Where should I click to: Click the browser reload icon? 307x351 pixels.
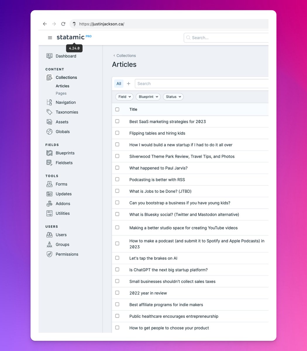(63, 24)
